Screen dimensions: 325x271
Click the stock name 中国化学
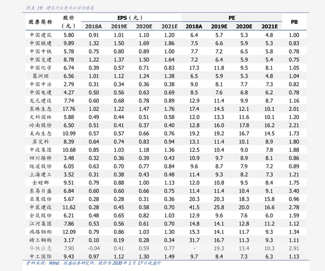coord(40,68)
